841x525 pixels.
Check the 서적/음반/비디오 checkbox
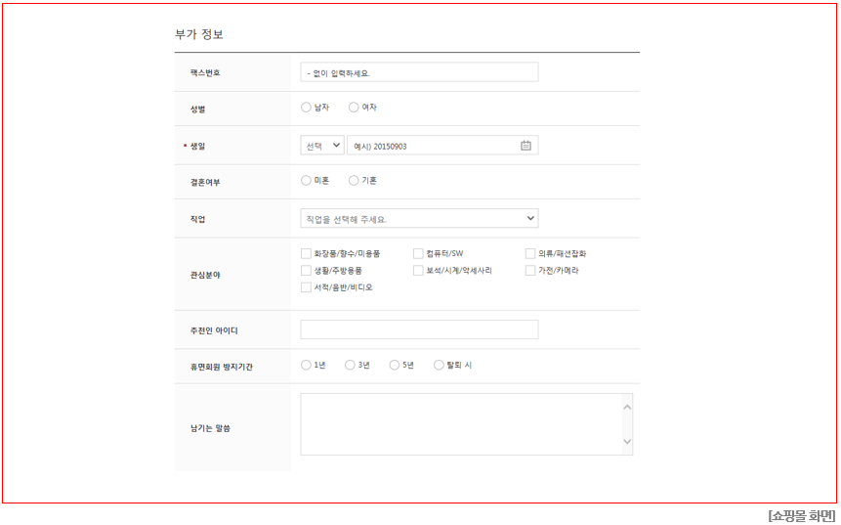pyautogui.click(x=306, y=287)
